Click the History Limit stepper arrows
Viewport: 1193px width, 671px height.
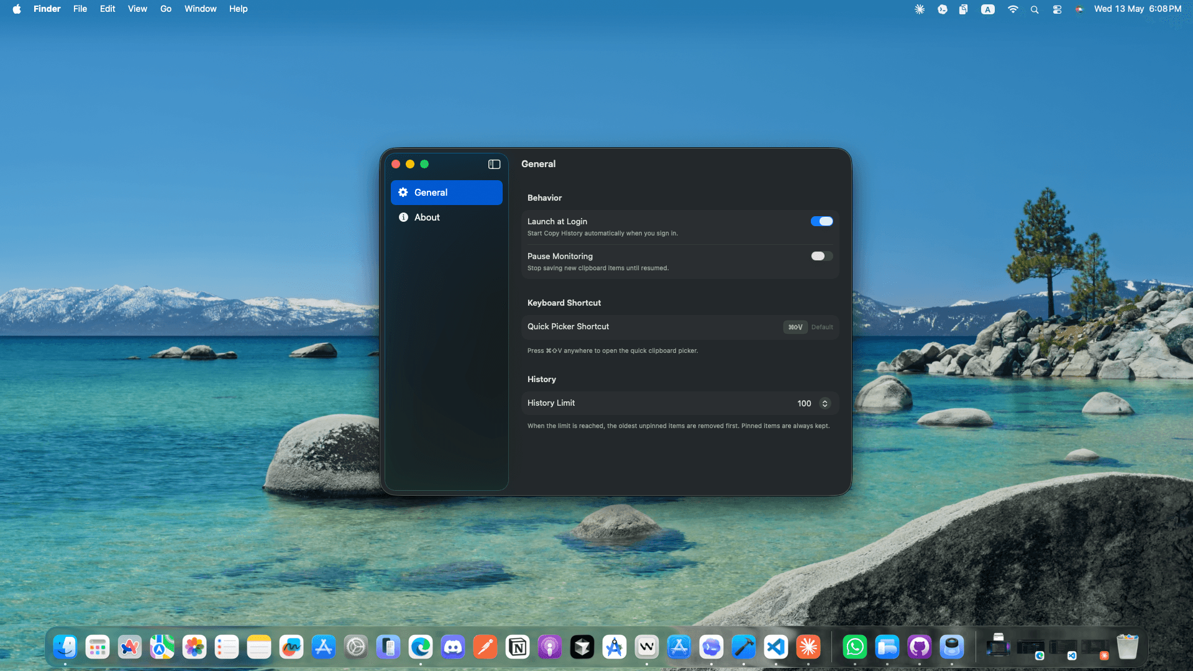tap(825, 403)
